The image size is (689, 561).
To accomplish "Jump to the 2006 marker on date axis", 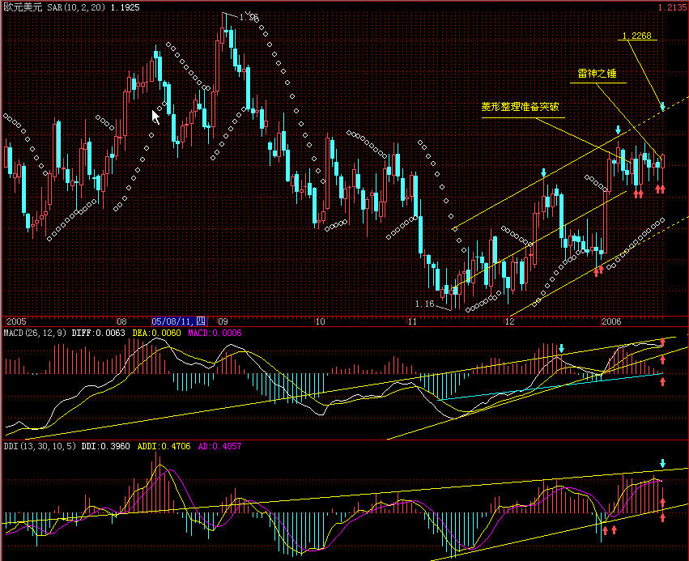I will pos(611,321).
